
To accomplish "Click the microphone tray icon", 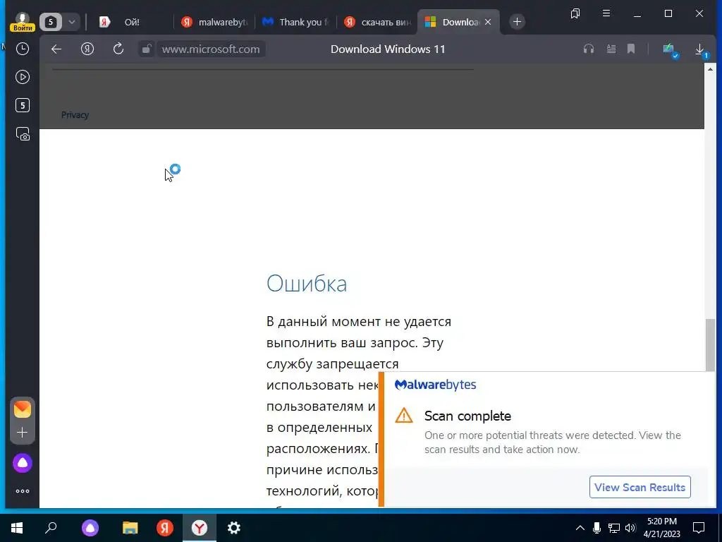I will [x=596, y=528].
